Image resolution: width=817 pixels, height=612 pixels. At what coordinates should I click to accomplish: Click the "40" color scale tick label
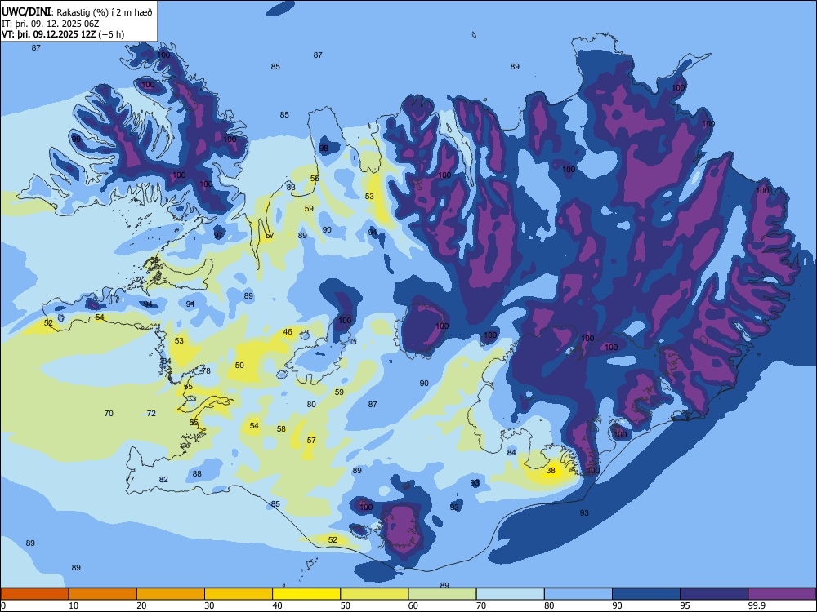click(277, 605)
